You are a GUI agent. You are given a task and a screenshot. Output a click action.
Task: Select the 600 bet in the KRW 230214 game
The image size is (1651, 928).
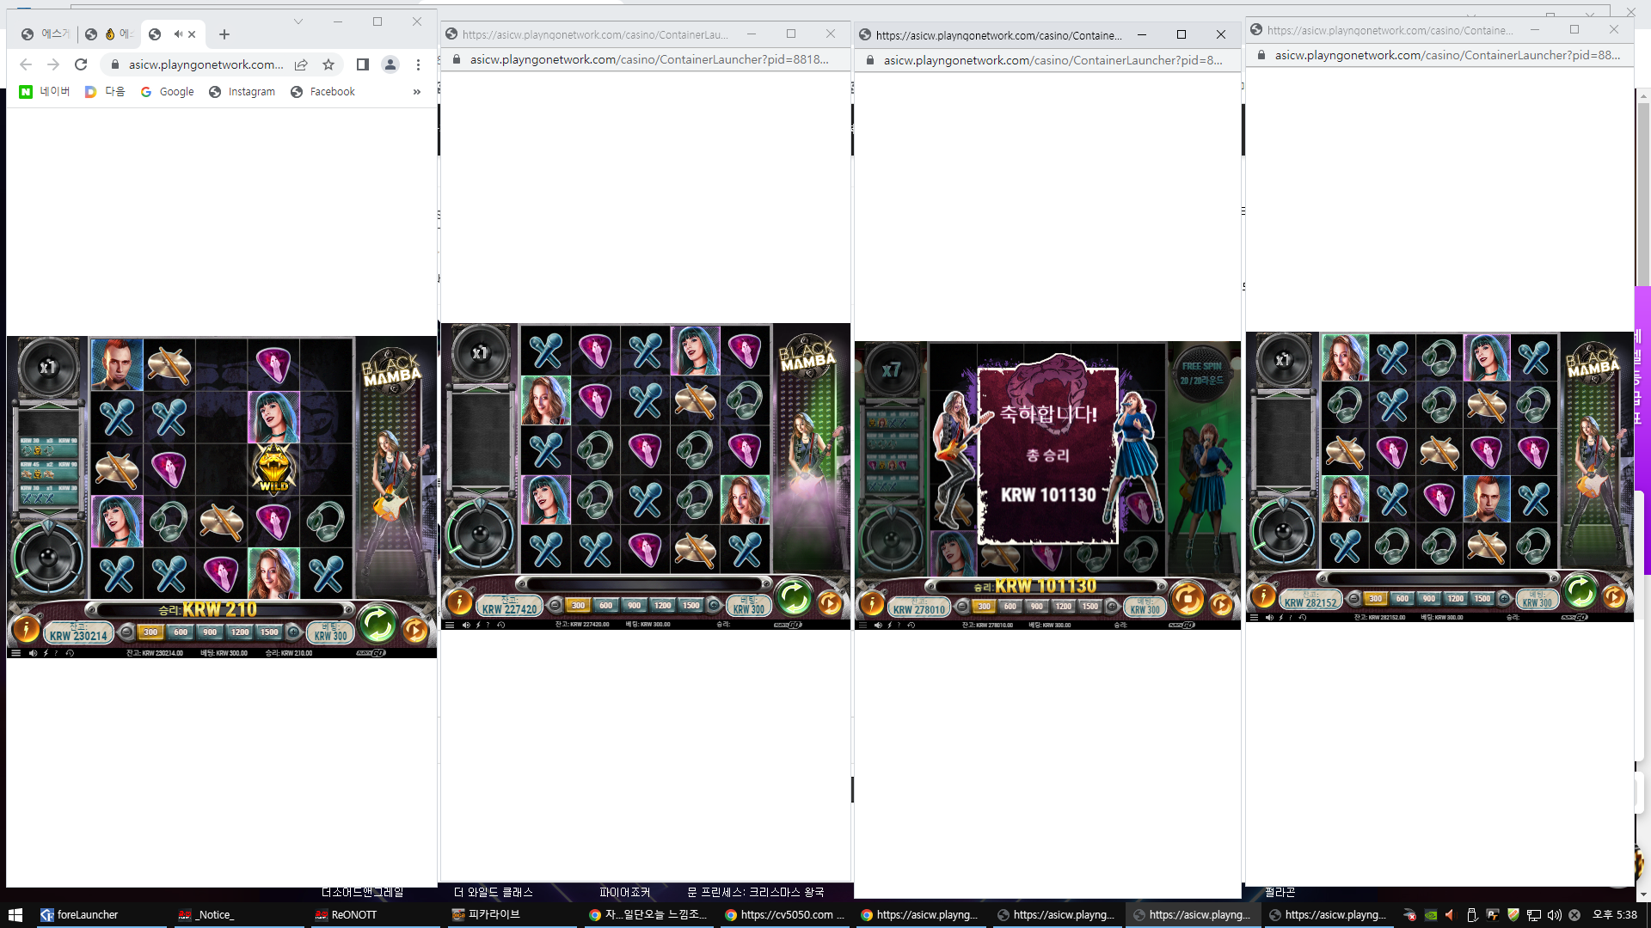tap(181, 632)
